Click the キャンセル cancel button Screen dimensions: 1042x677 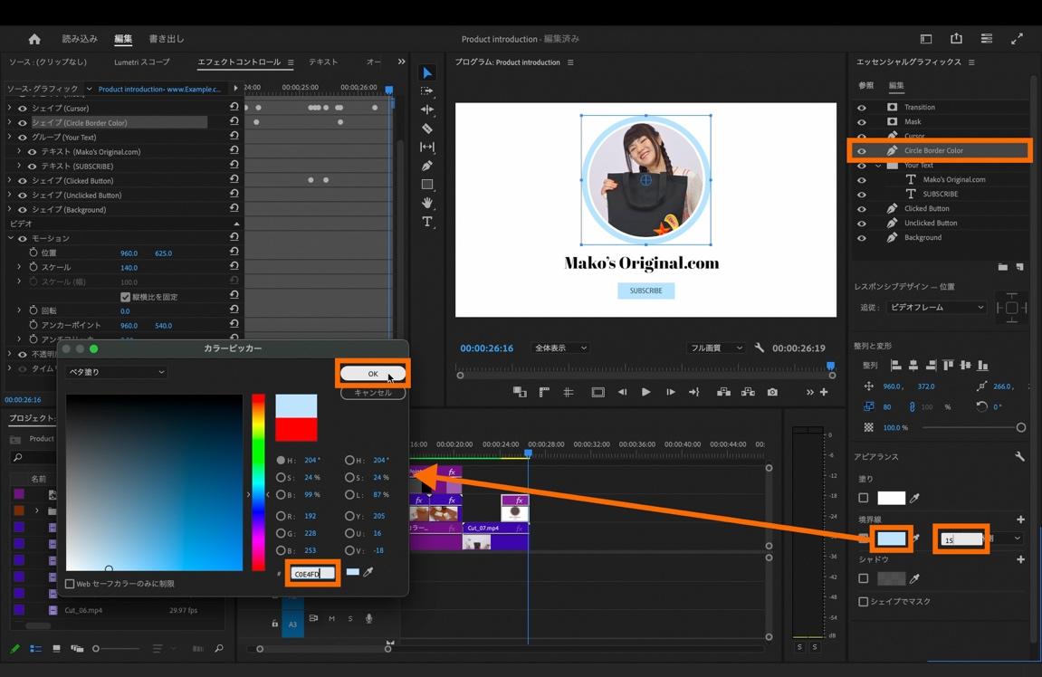click(372, 393)
